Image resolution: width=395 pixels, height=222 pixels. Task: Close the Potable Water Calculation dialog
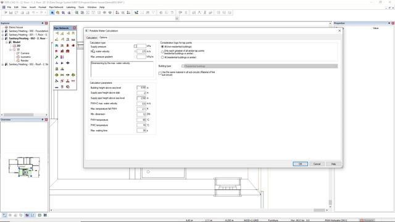(x=339, y=30)
